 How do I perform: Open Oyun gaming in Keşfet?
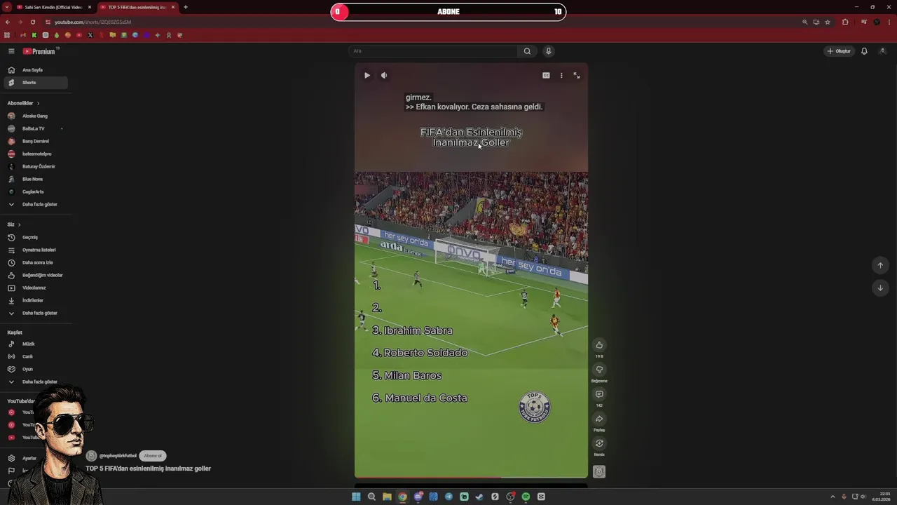pyautogui.click(x=35, y=369)
